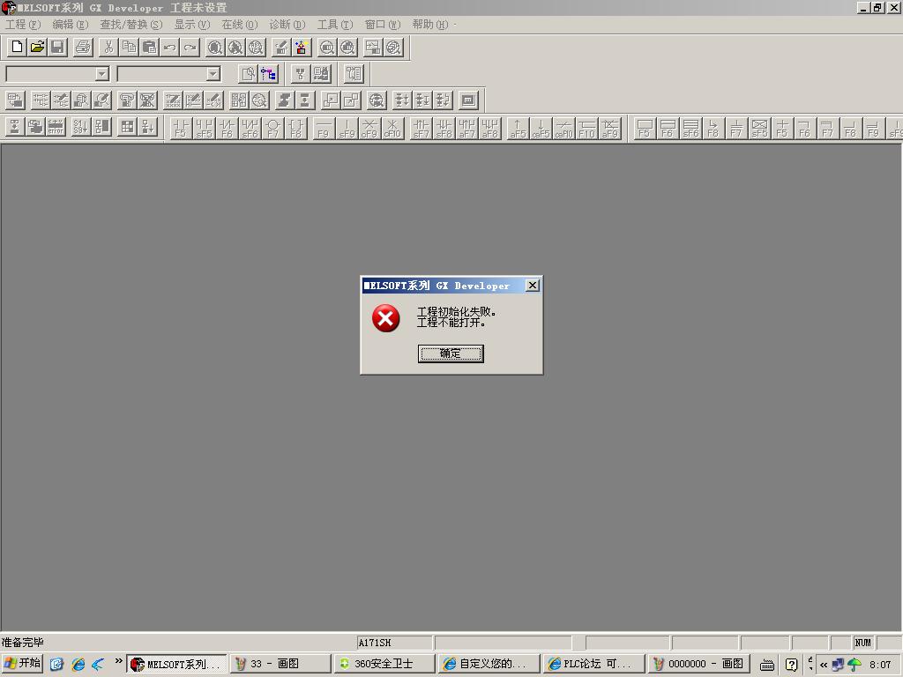Click the 准备完毕 status text
This screenshot has width=903, height=677.
pyautogui.click(x=22, y=643)
